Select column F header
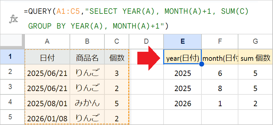 [x=220, y=41]
